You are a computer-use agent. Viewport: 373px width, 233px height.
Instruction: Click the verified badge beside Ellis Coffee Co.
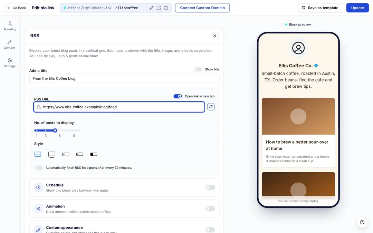(316, 66)
